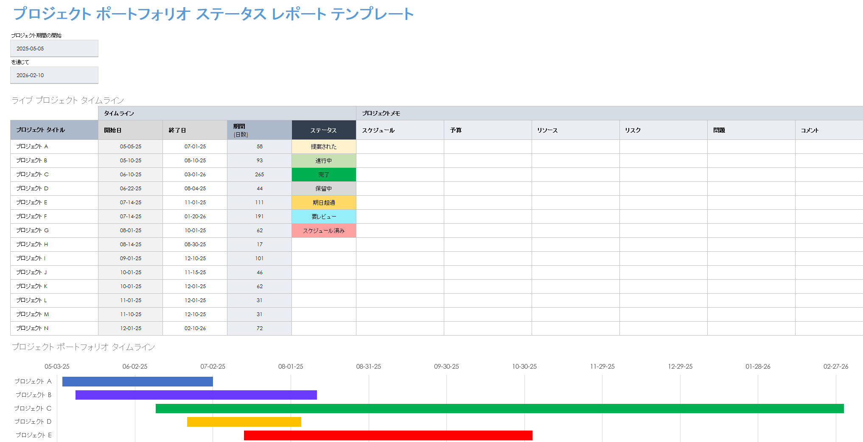Click end date 02-10-26 for Project N
This screenshot has width=863, height=442.
click(195, 328)
